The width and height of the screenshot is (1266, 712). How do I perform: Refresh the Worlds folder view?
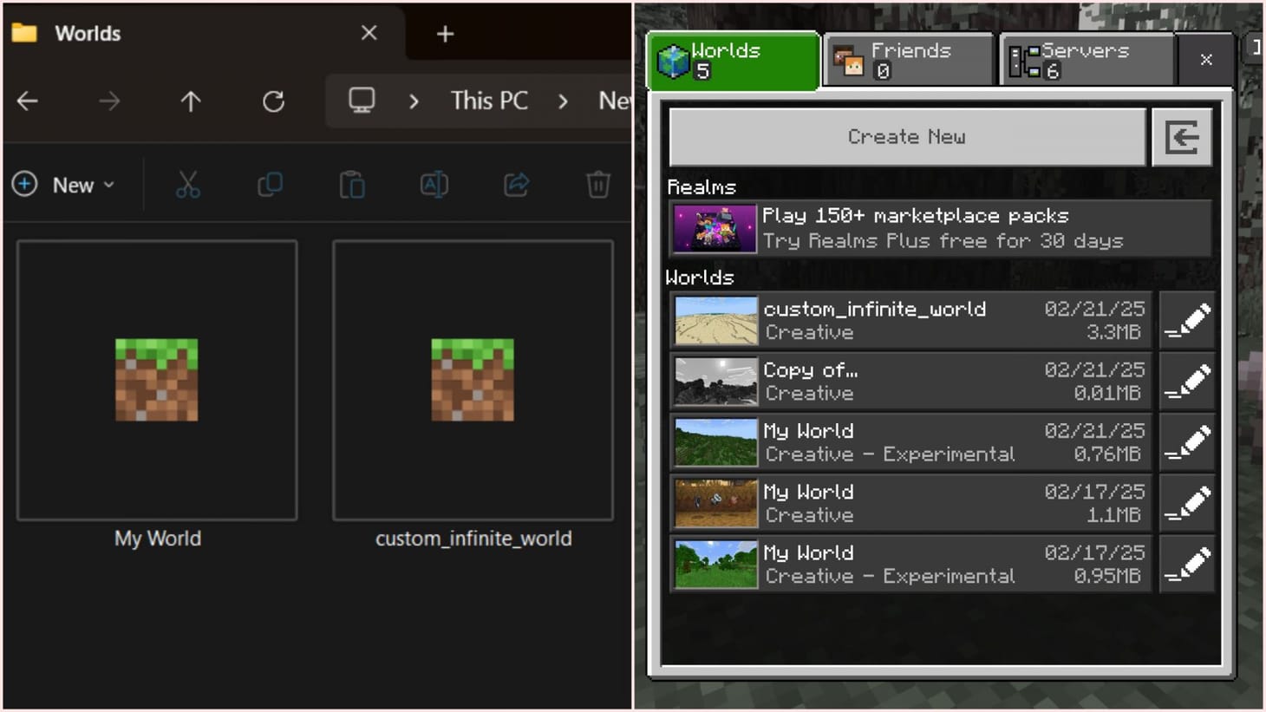[x=273, y=101]
